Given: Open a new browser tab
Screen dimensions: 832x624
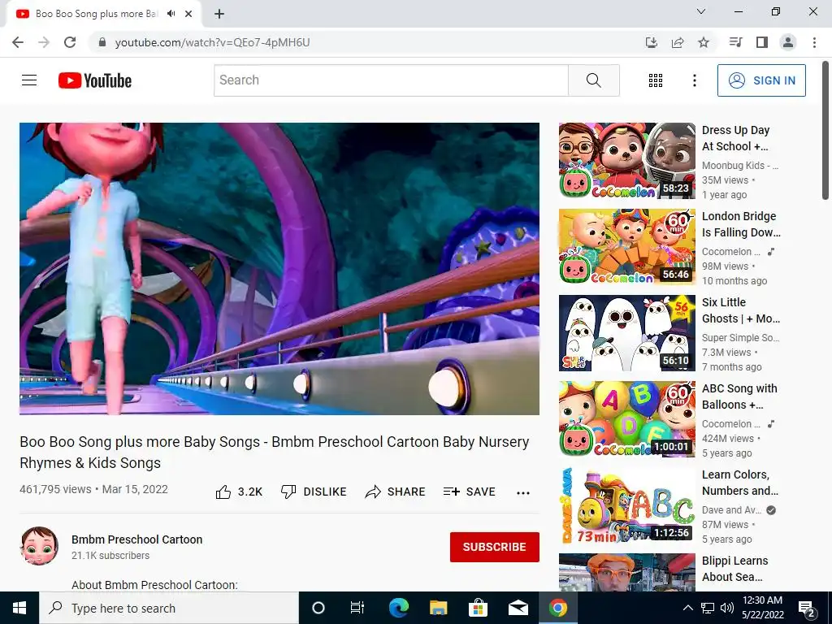Looking at the screenshot, I should pyautogui.click(x=219, y=15).
